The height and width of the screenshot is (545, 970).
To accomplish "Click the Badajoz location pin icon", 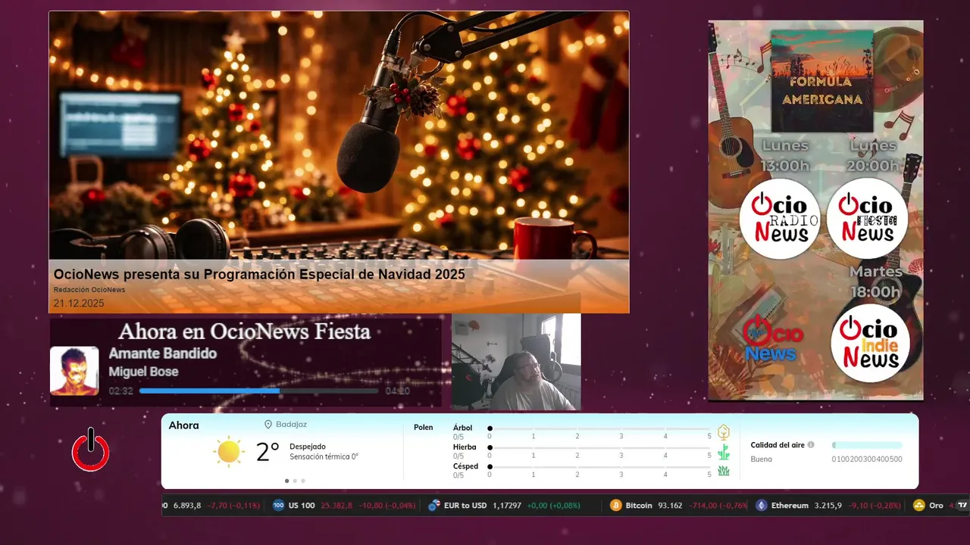I will point(268,425).
